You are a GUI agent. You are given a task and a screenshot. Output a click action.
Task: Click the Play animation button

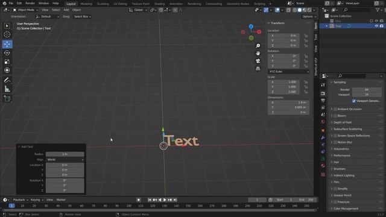(165, 200)
